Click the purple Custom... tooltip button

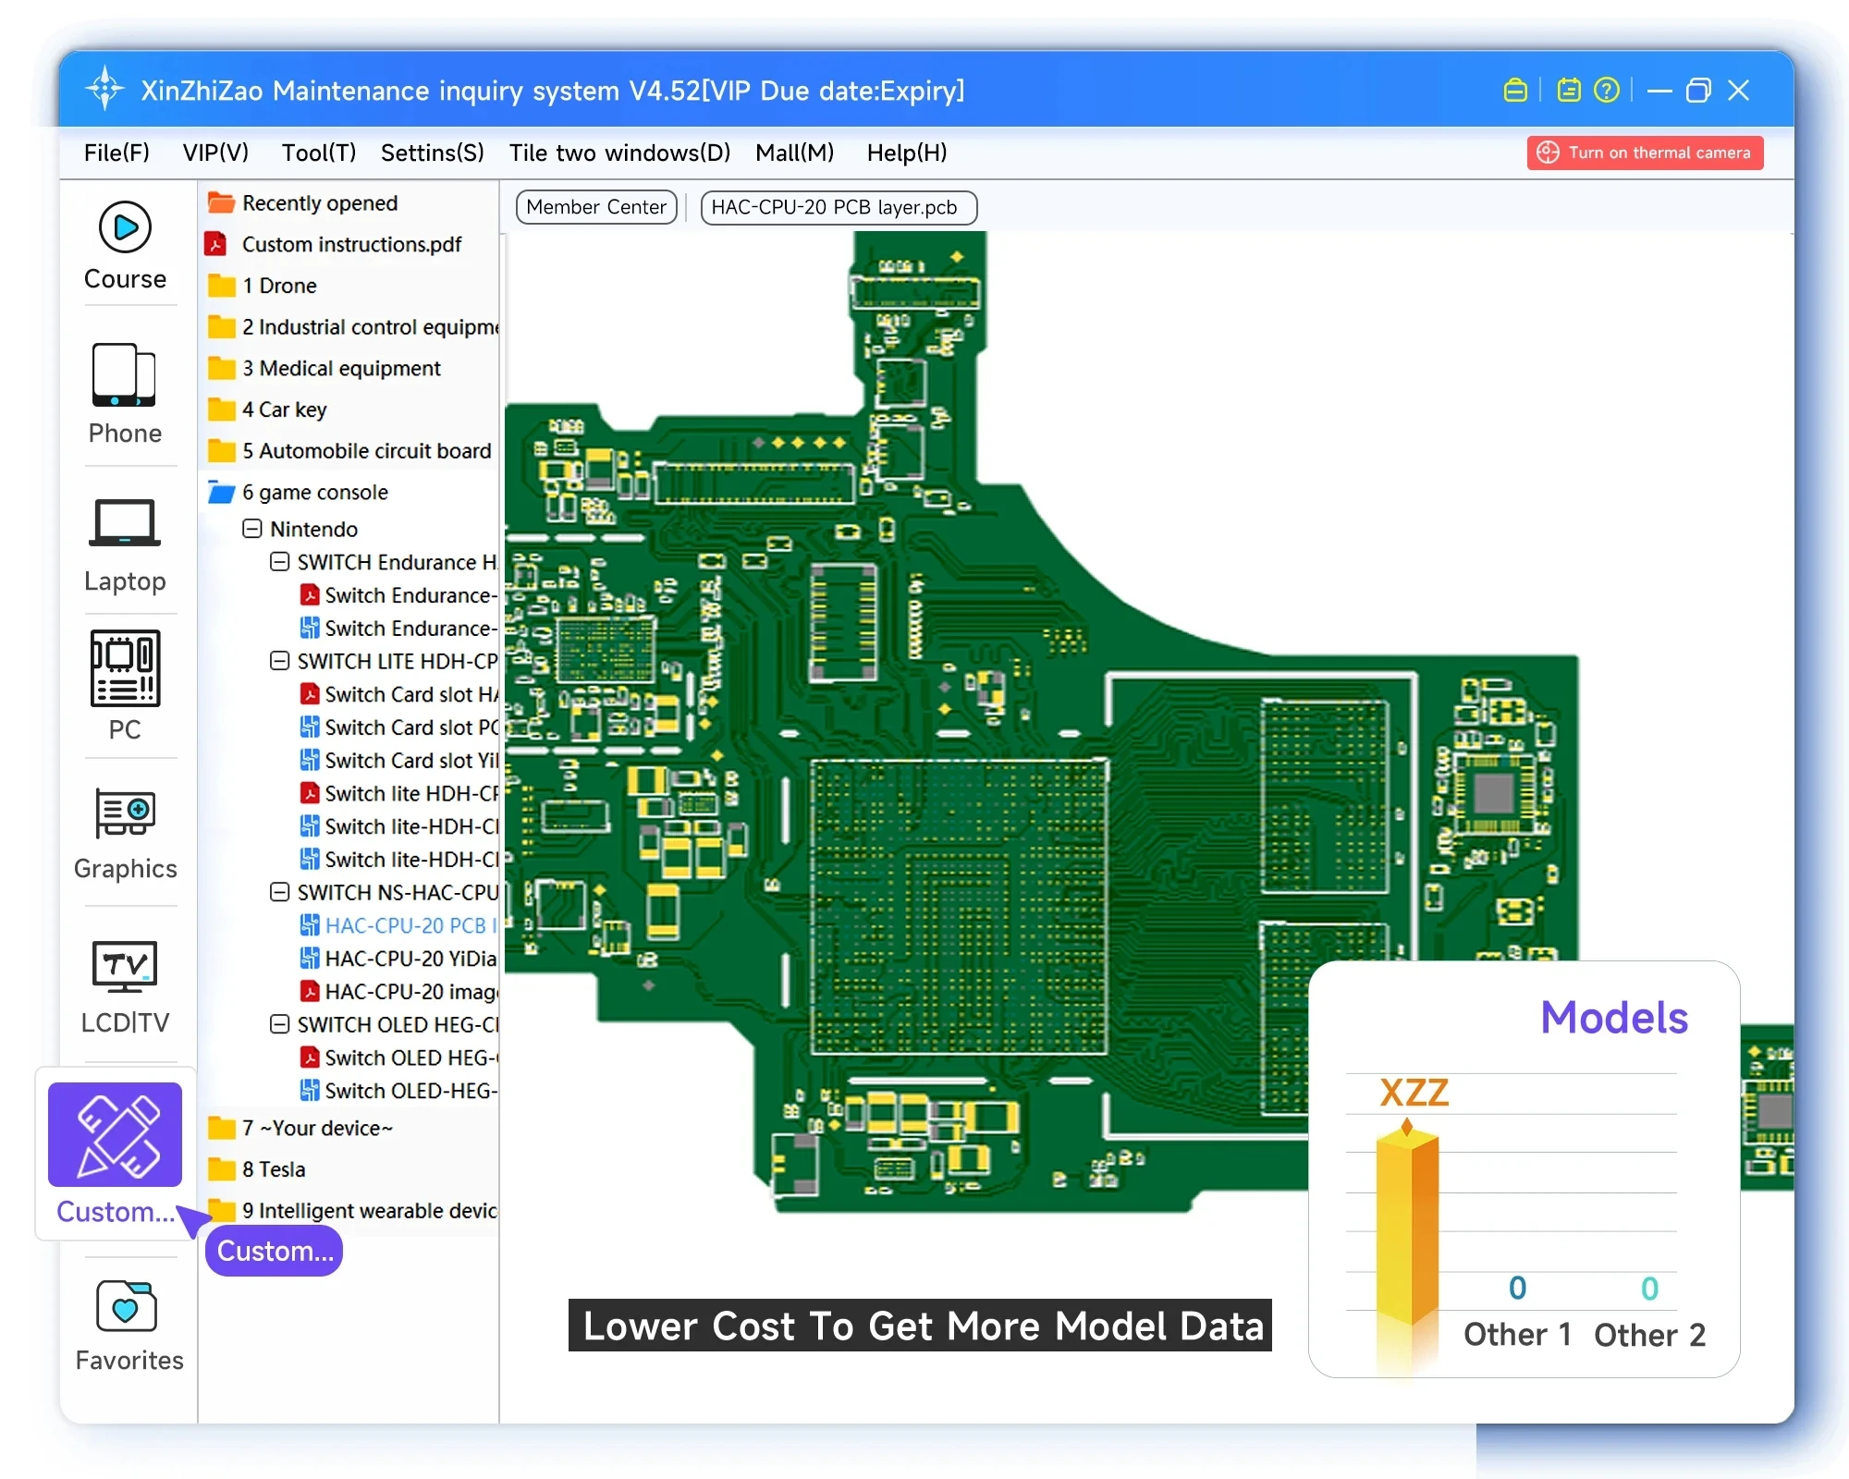[275, 1251]
